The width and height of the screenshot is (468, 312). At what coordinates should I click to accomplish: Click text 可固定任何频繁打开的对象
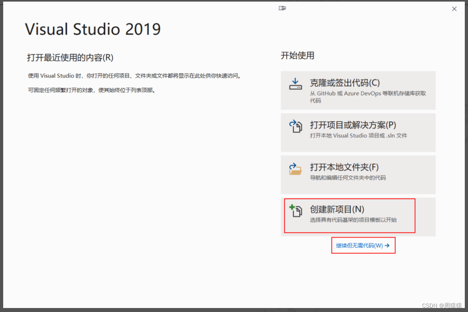pos(60,90)
